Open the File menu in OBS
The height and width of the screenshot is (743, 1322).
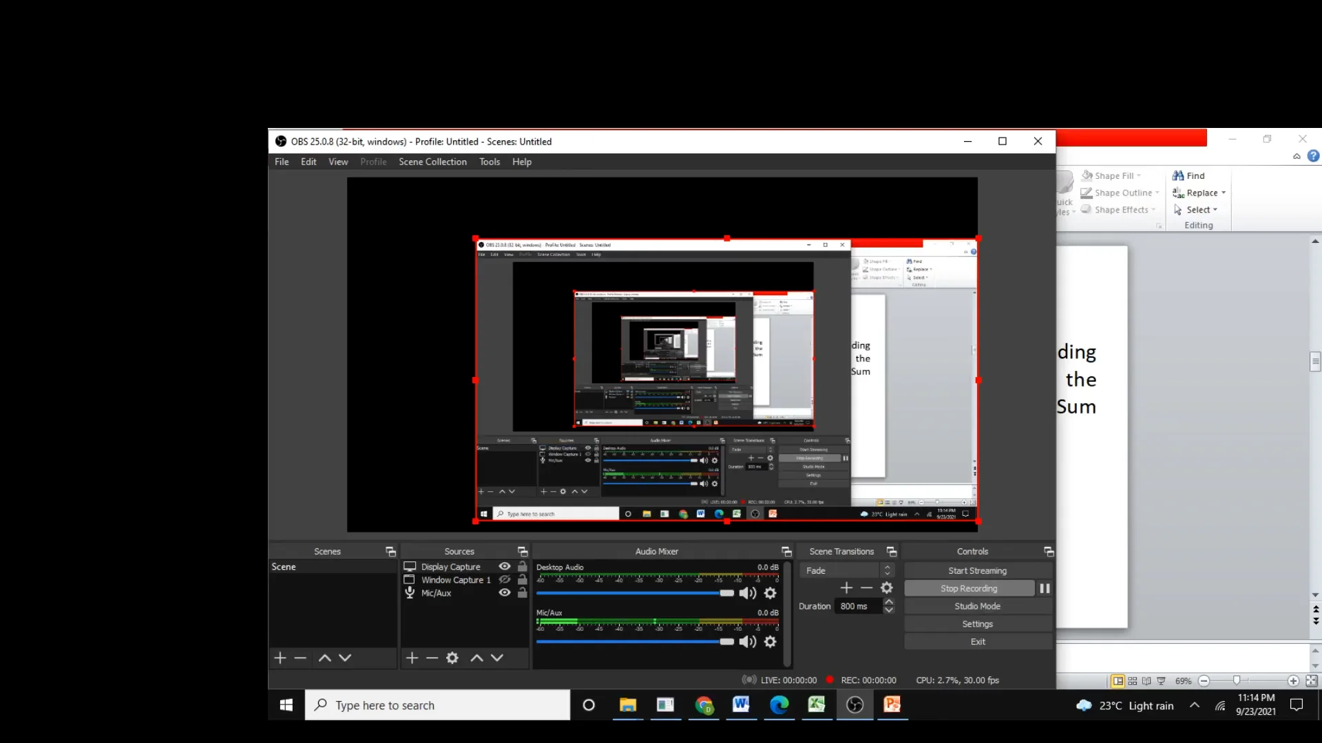click(x=282, y=162)
